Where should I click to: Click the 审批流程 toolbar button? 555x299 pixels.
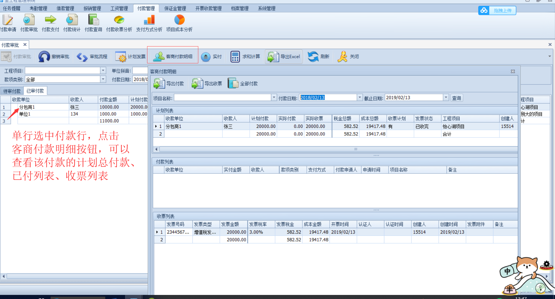click(92, 57)
